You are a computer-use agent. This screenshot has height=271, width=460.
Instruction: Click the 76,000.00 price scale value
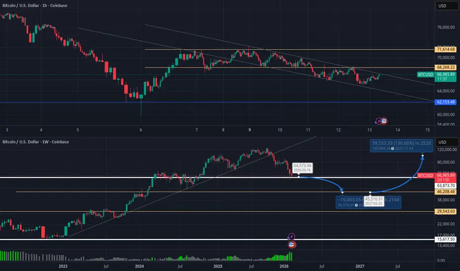446,27
